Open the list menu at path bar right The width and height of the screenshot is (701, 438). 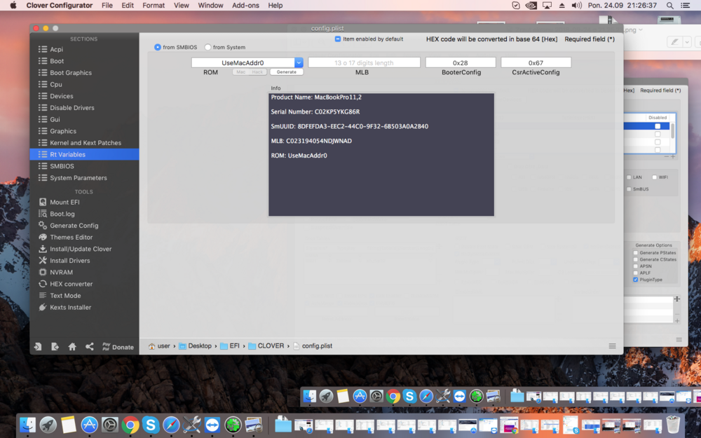tap(612, 346)
